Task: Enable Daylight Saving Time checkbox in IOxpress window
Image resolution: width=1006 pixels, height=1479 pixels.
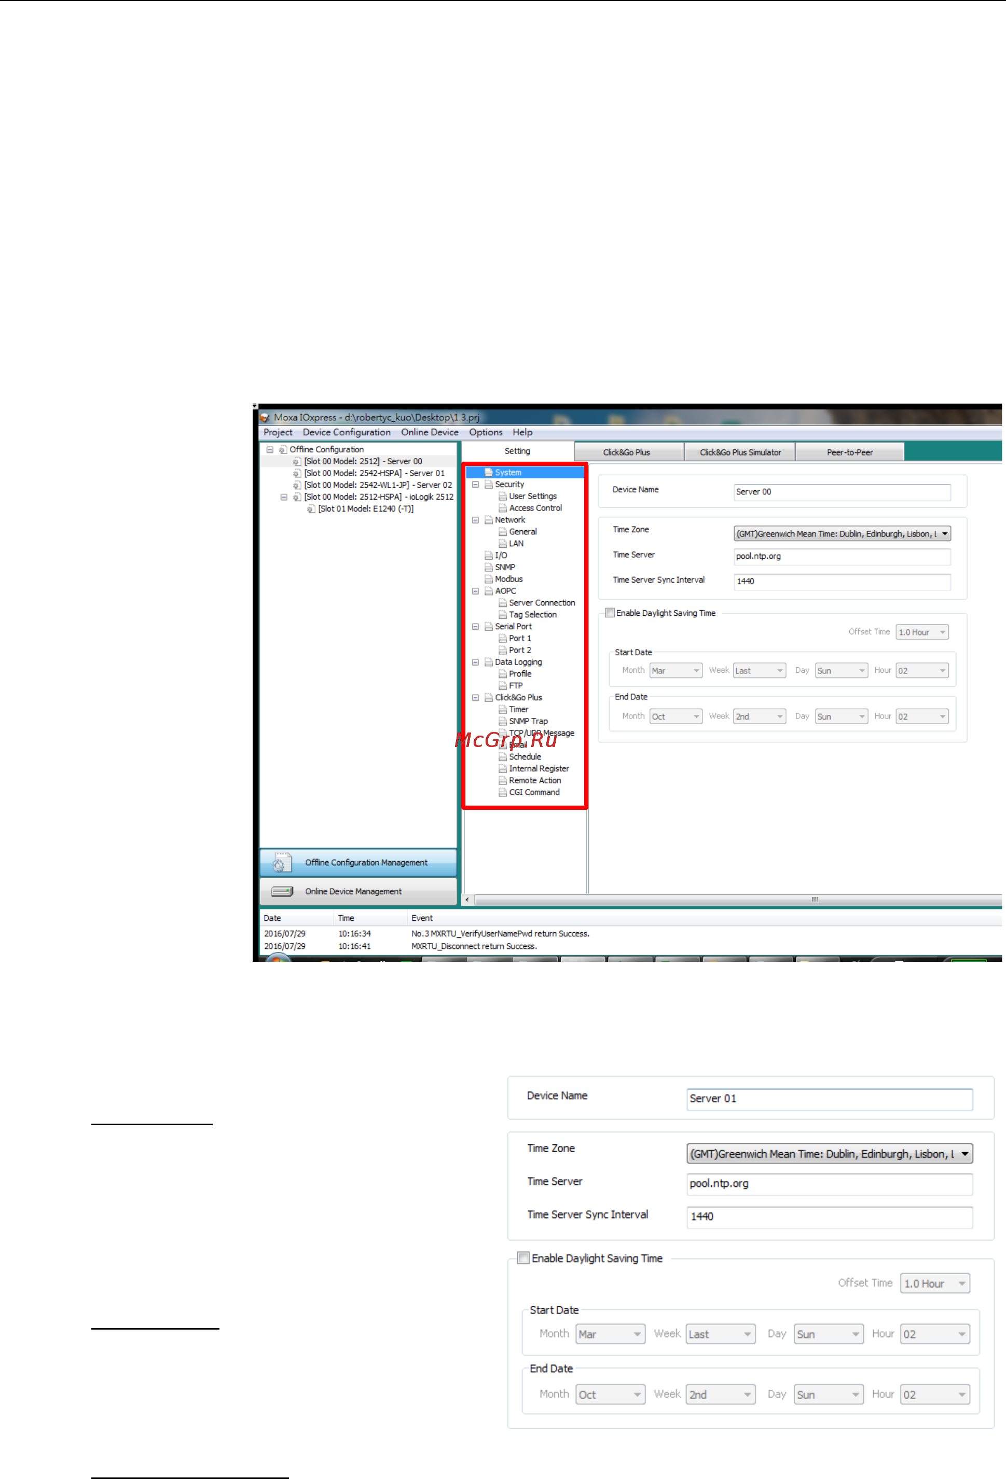Action: tap(610, 613)
